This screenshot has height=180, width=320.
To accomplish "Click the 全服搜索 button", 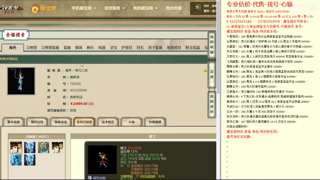I will [x=15, y=35].
